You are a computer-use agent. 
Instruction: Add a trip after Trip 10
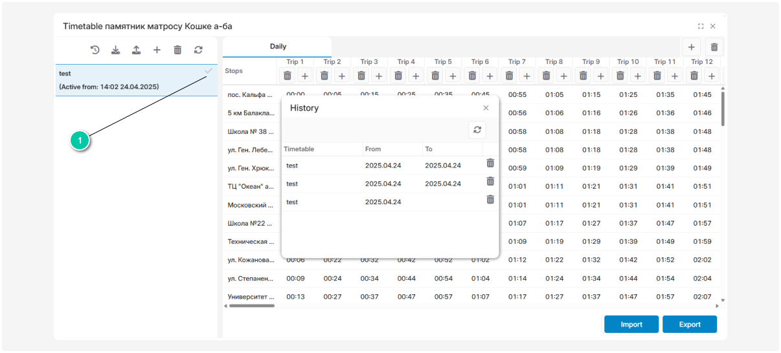[638, 76]
